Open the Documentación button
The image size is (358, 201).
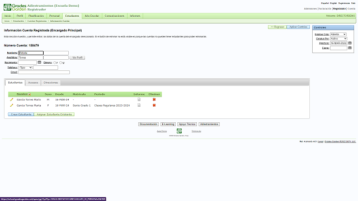(148, 124)
